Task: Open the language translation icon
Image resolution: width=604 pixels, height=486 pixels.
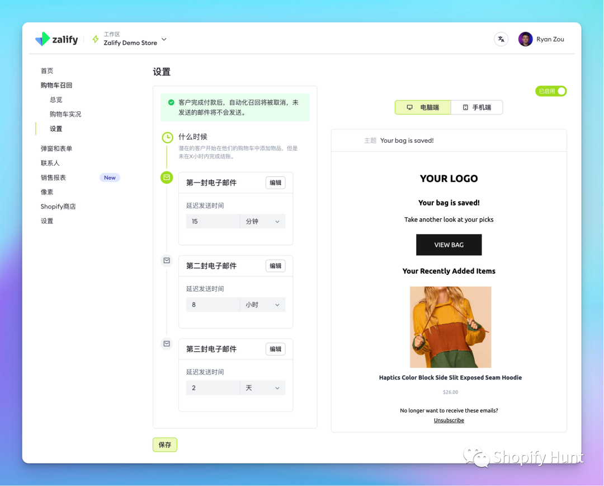Action: [501, 39]
